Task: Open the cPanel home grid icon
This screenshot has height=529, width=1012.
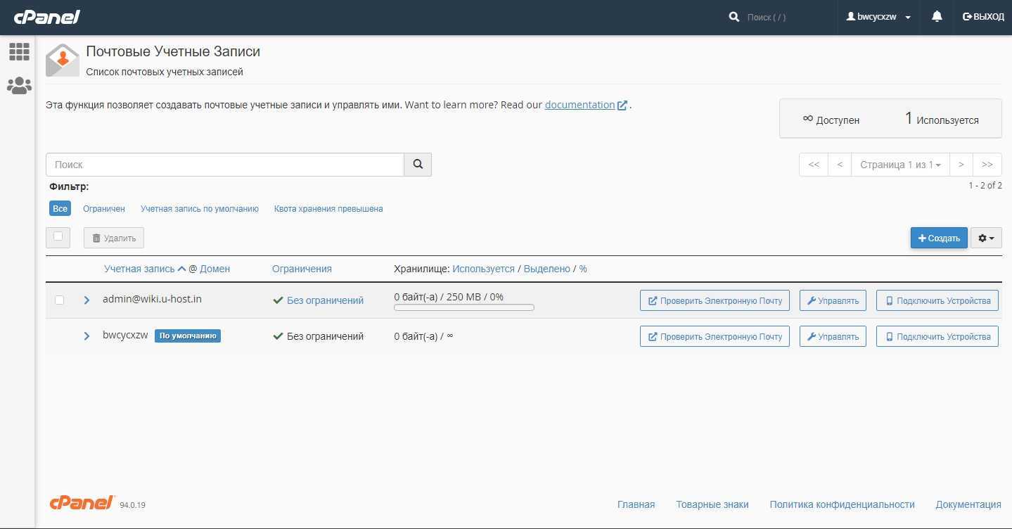Action: pyautogui.click(x=19, y=51)
